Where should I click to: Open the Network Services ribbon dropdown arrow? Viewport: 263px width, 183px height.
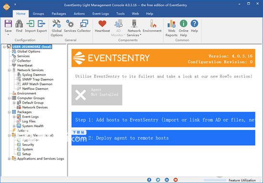[x=141, y=35]
